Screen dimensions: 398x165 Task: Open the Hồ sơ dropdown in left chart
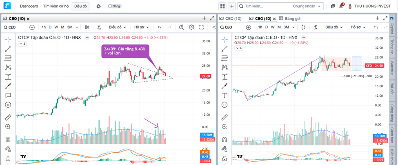coord(142,27)
